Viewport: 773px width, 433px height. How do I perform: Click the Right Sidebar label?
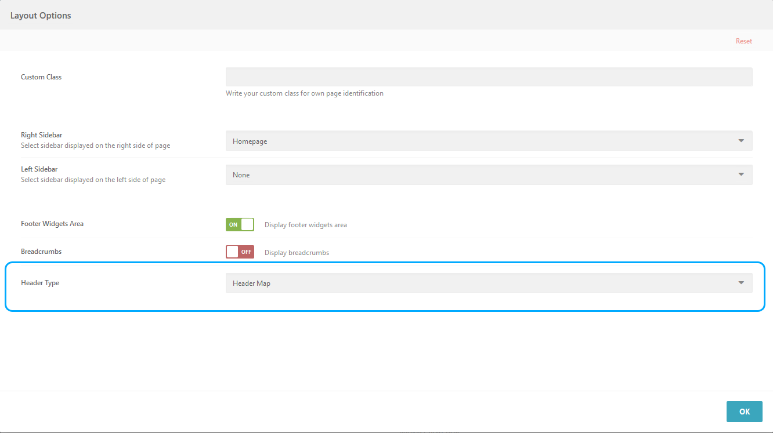[41, 135]
